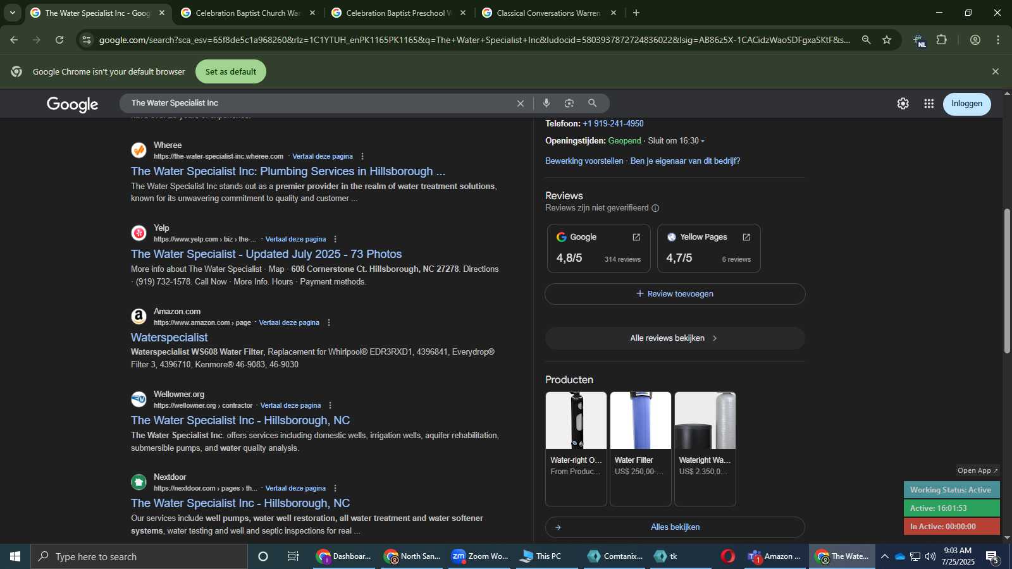Screen dimensions: 1012x569
Task: Open Wellowner result three-dot options
Action: click(330, 405)
